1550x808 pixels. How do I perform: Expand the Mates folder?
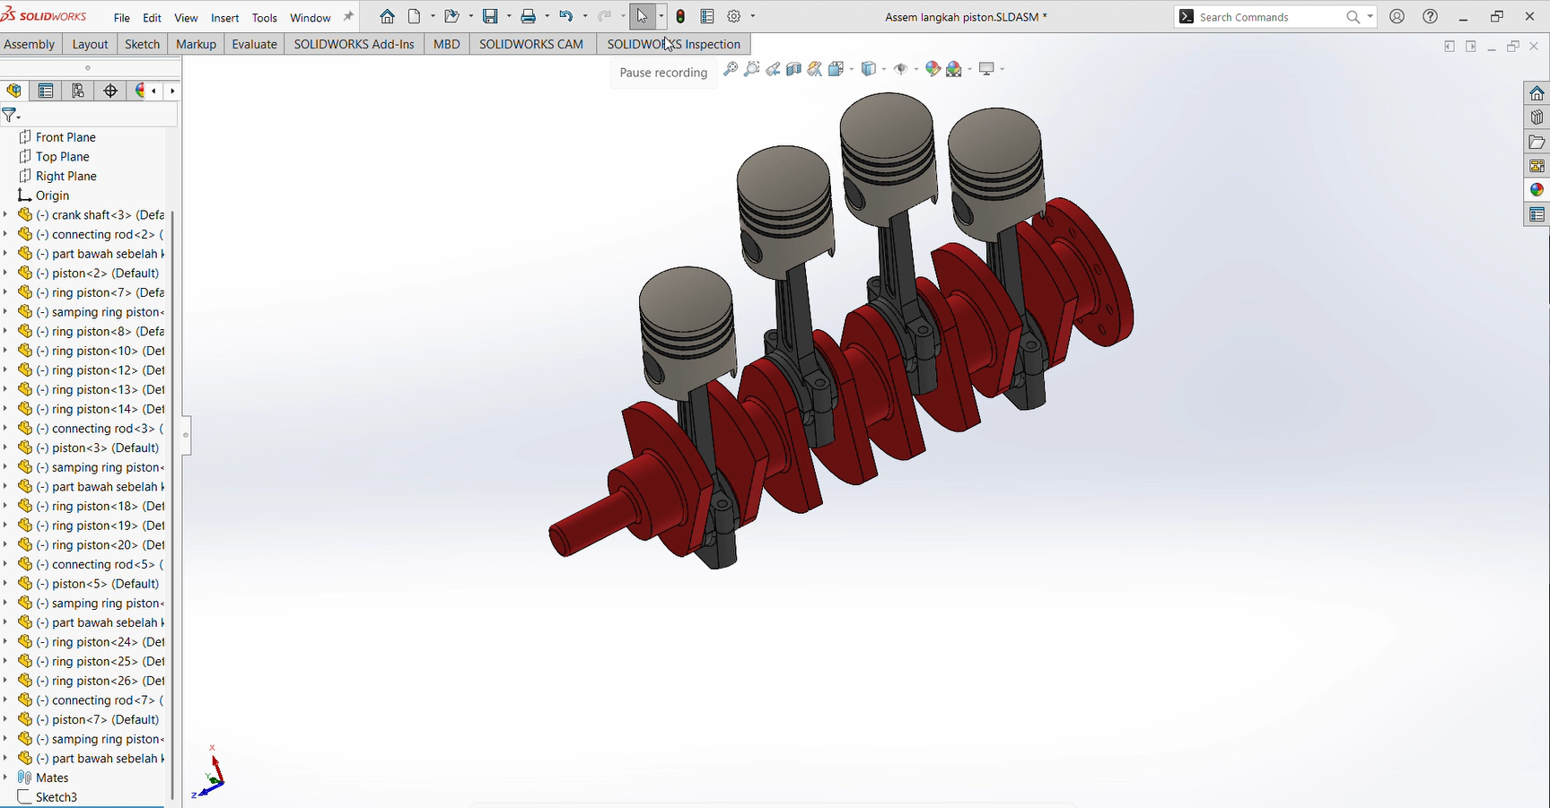[x=5, y=778]
